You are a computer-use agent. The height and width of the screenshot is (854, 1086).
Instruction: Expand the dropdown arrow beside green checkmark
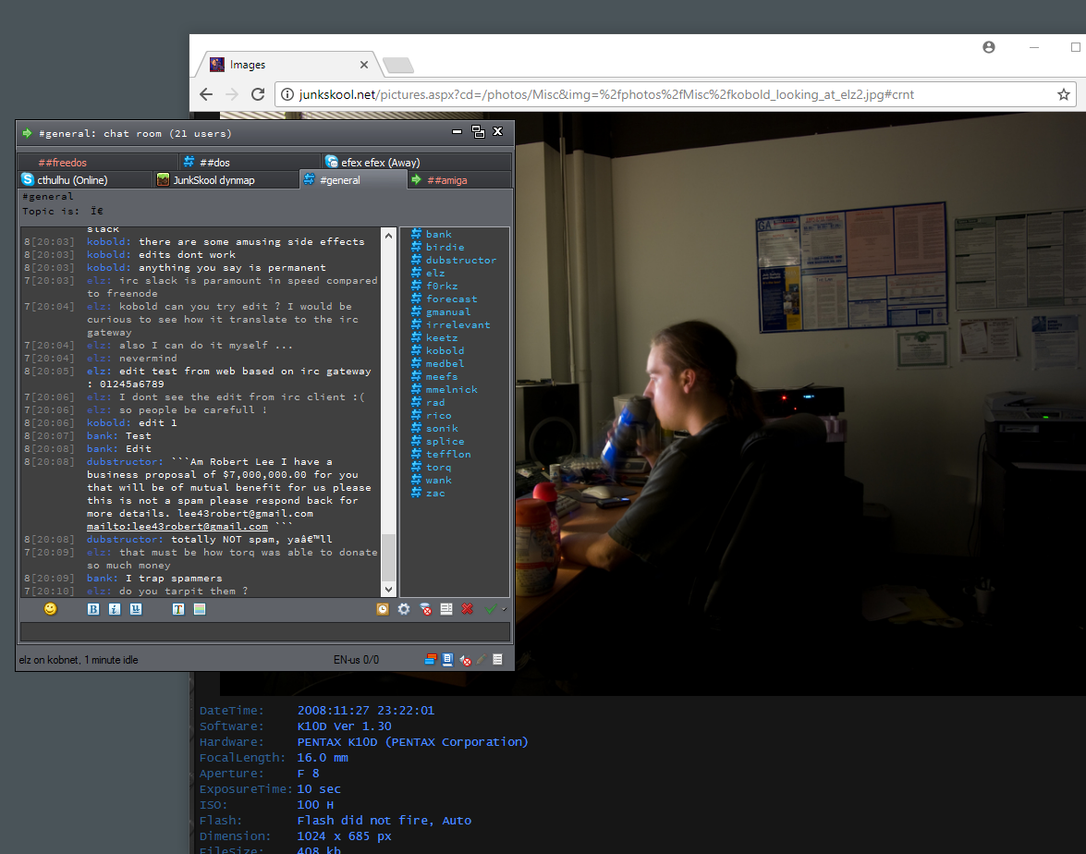pyautogui.click(x=505, y=609)
